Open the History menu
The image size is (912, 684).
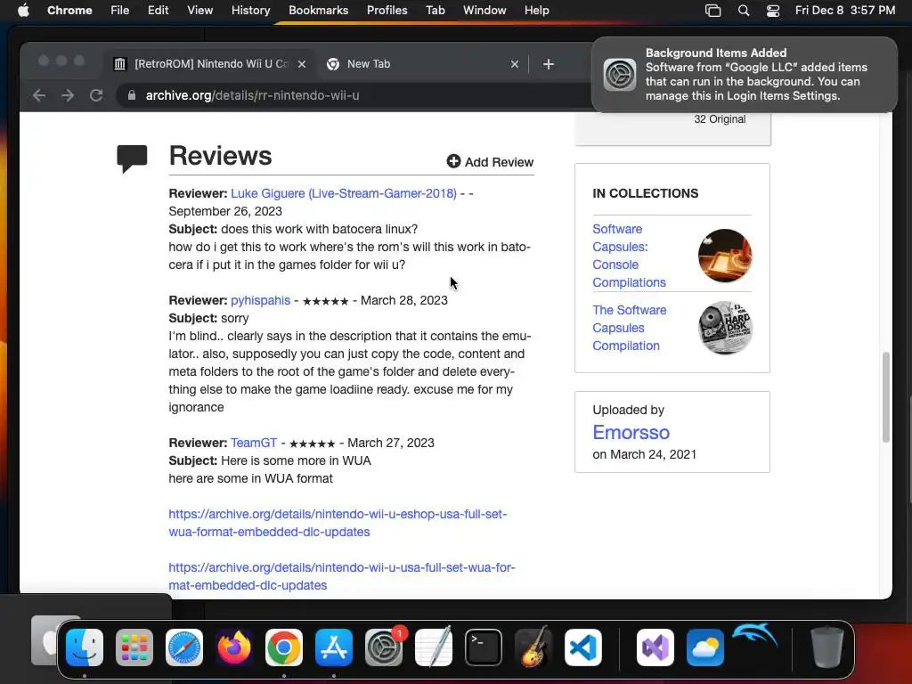pos(250,11)
